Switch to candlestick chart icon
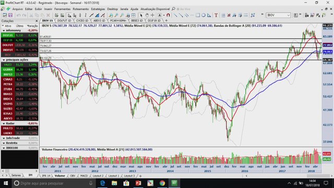Viewport: 334px width, 188px height. click(80, 15)
